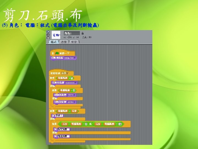The image size is (198, 149).
Task: Select the can-rotate rotation style button
Action: click(48, 32)
